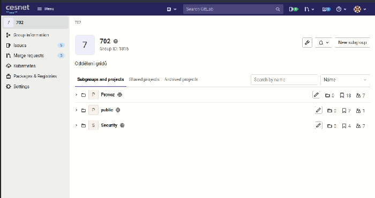This screenshot has width=375, height=198.
Task: Open the create new plus dropdown
Action: click(171, 9)
